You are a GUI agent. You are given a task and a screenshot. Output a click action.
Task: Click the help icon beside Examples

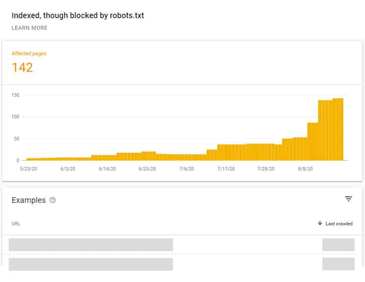coord(53,200)
